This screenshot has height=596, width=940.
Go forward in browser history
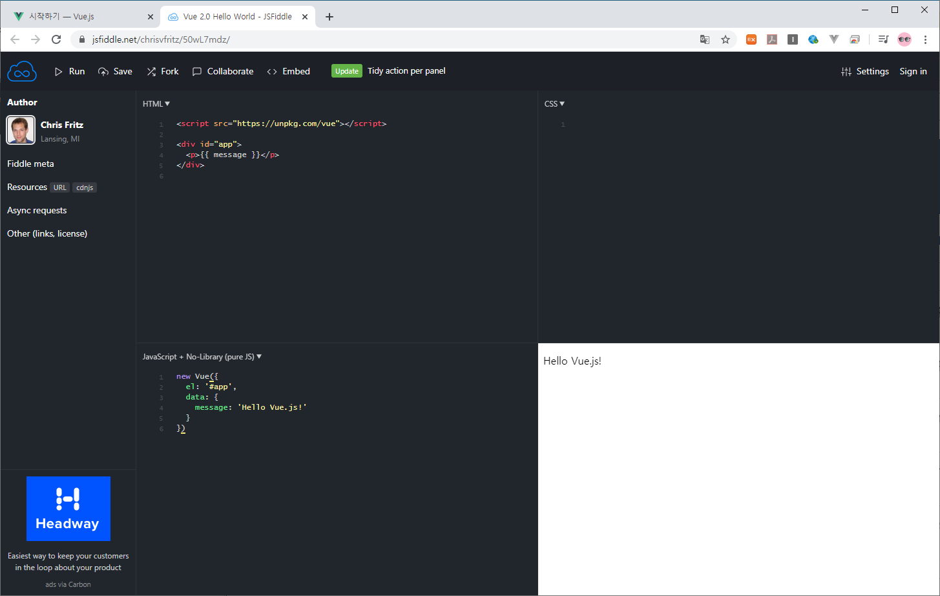click(x=36, y=39)
